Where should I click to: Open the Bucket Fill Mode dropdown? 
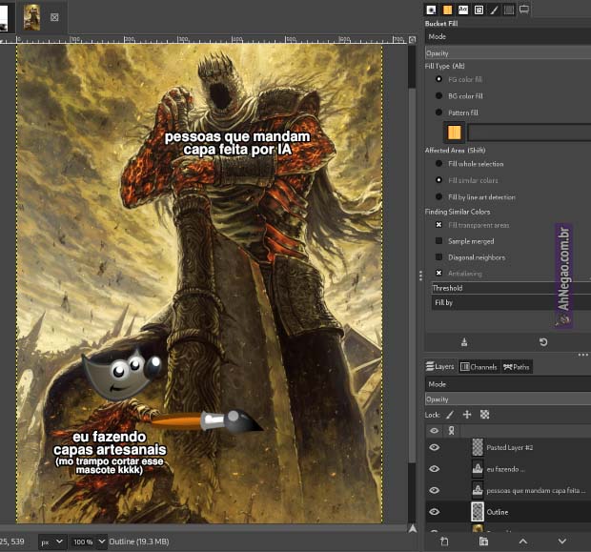[506, 36]
